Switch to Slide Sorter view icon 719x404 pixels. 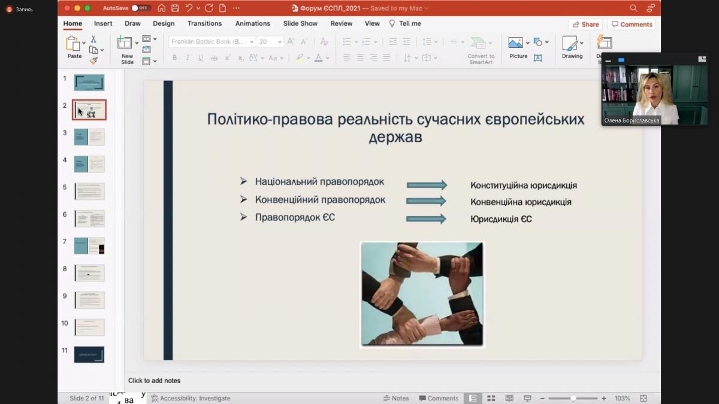491,398
